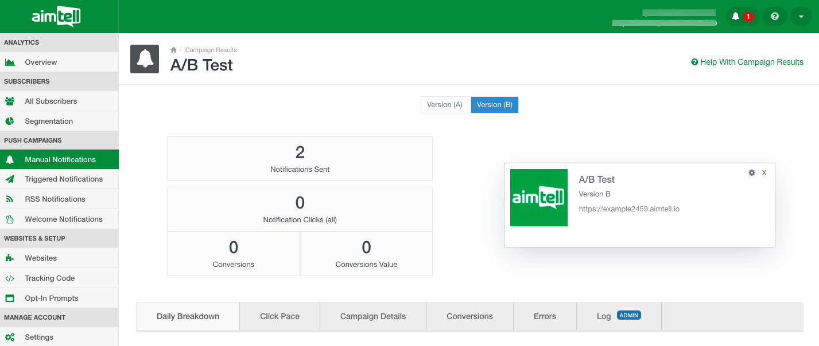This screenshot has height=346, width=819.
Task: Expand the account dropdown caret in header
Action: pos(801,17)
